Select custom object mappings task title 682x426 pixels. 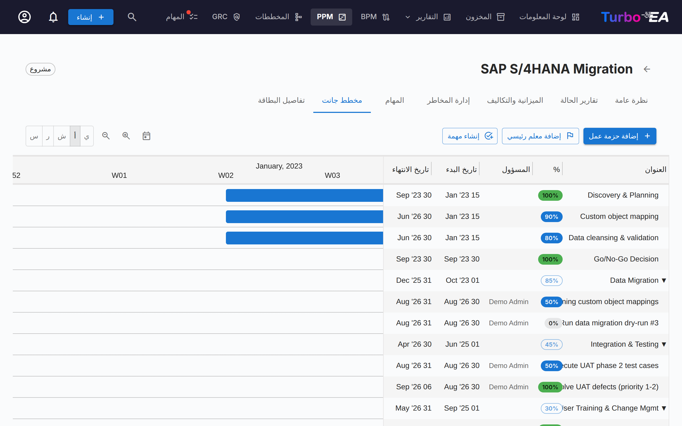coord(610,301)
